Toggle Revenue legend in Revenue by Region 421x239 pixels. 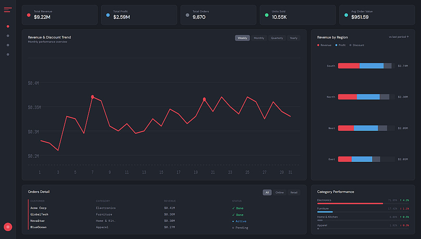(x=324, y=45)
